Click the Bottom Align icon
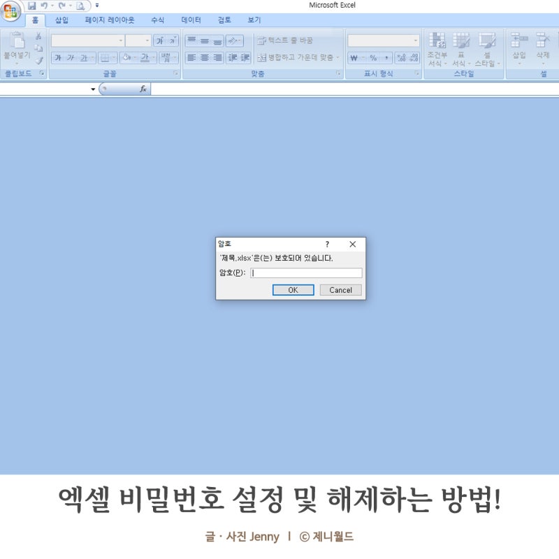Screen dimensions: 559x559 click(x=217, y=41)
